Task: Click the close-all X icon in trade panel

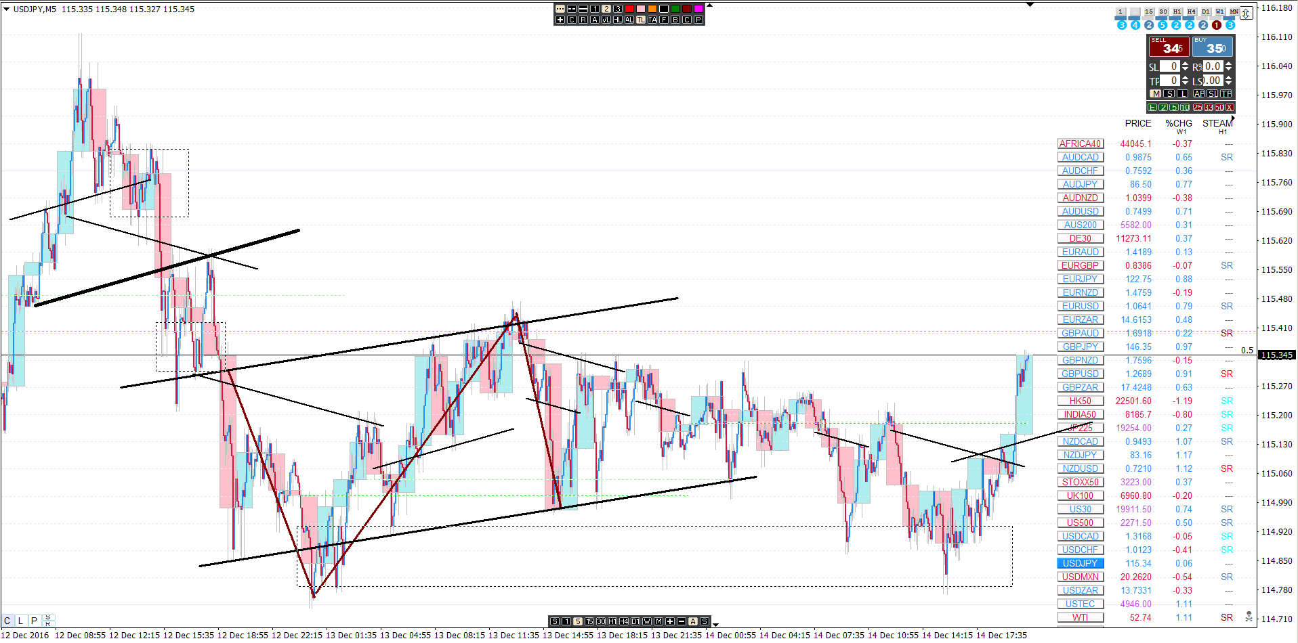Action: [x=1230, y=108]
